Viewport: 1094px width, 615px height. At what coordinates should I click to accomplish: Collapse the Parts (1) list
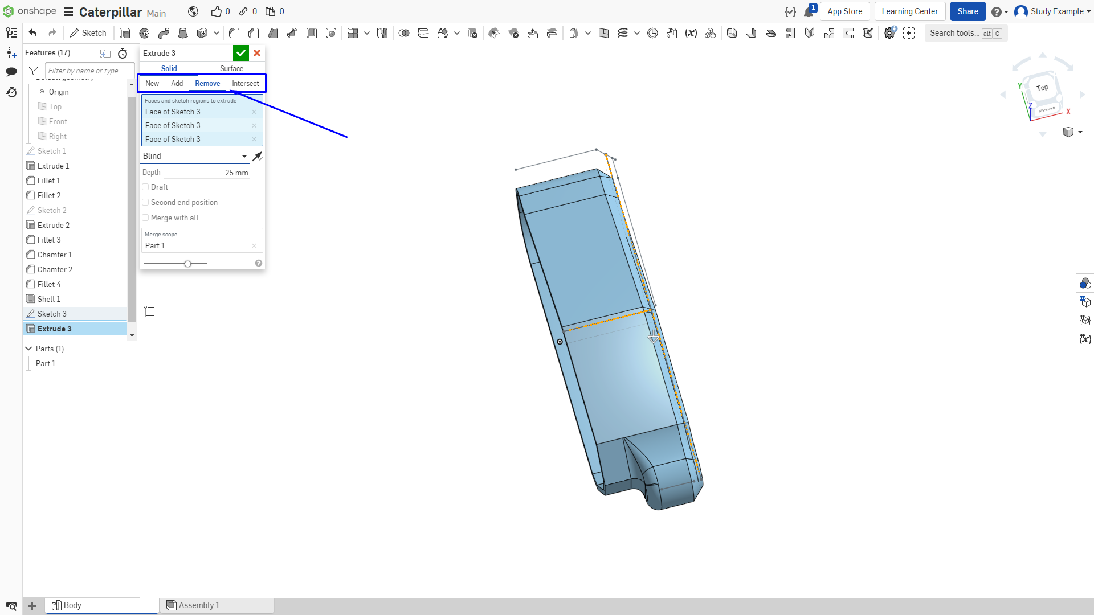[x=28, y=348]
